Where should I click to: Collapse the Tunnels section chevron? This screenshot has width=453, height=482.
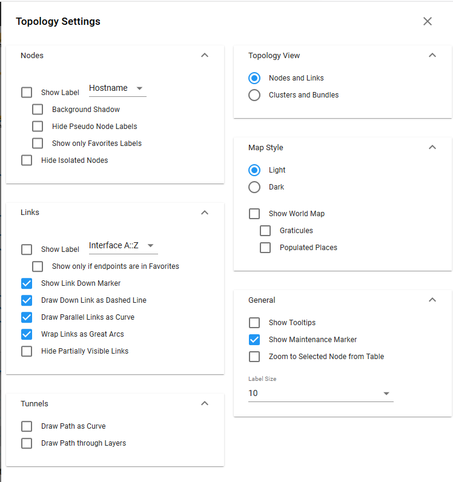coord(205,403)
